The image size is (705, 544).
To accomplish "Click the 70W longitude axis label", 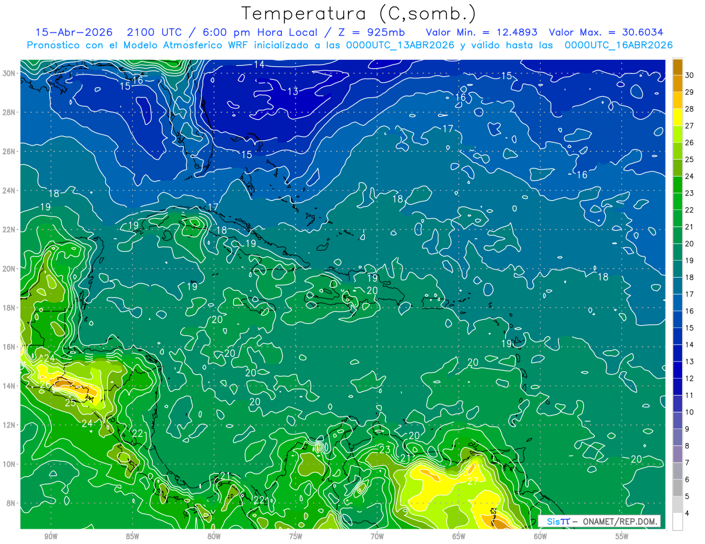I will [377, 536].
